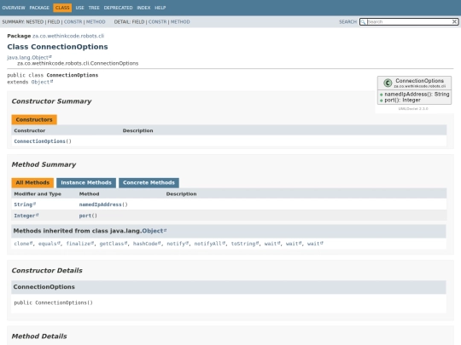Click the UMLDoclet 2.3.0 label
The image size is (461, 345).
tap(413, 108)
